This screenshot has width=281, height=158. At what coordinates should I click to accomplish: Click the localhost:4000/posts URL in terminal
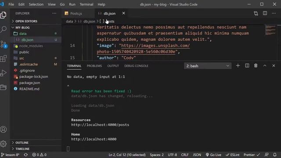(x=100, y=125)
